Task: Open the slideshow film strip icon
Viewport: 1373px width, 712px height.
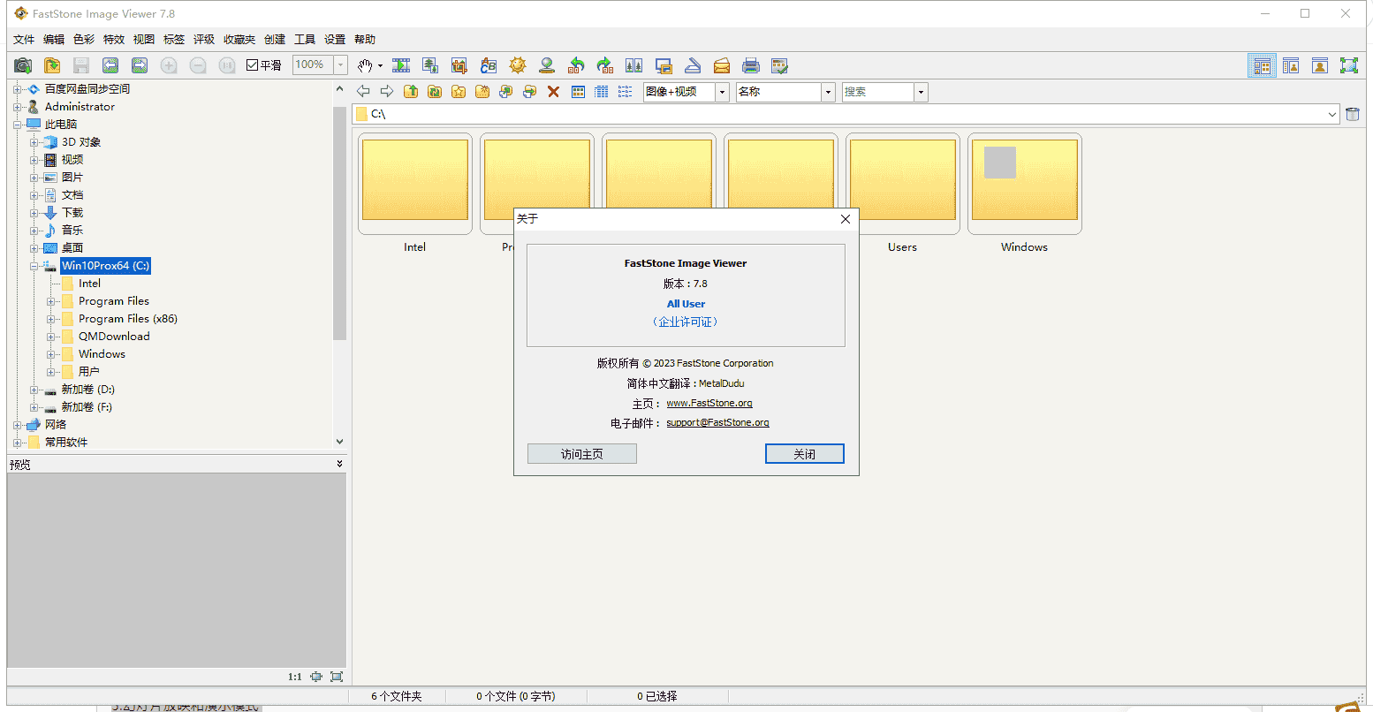Action: (401, 65)
